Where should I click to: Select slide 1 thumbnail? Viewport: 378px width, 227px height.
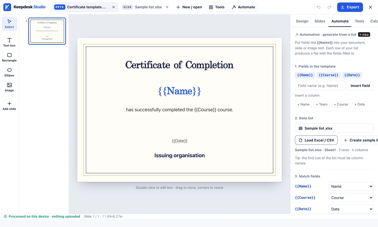click(47, 31)
